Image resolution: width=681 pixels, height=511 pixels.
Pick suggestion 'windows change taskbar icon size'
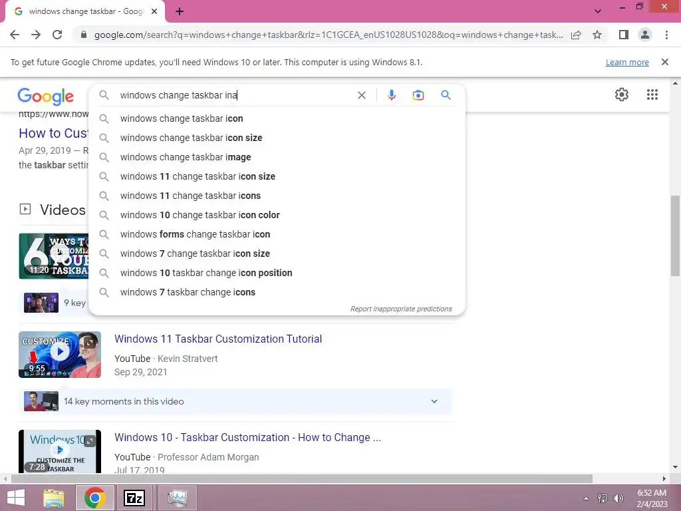point(277,138)
